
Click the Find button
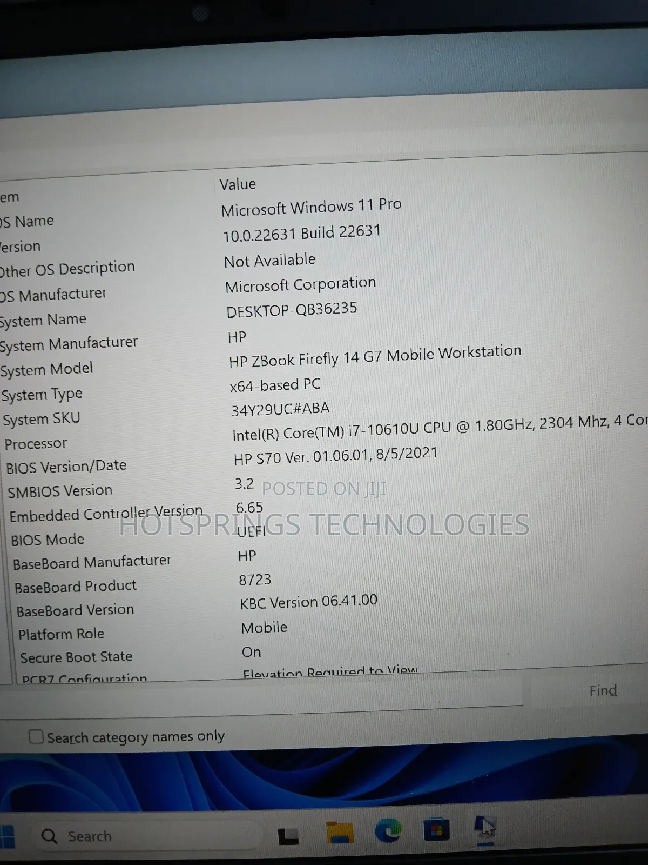603,691
